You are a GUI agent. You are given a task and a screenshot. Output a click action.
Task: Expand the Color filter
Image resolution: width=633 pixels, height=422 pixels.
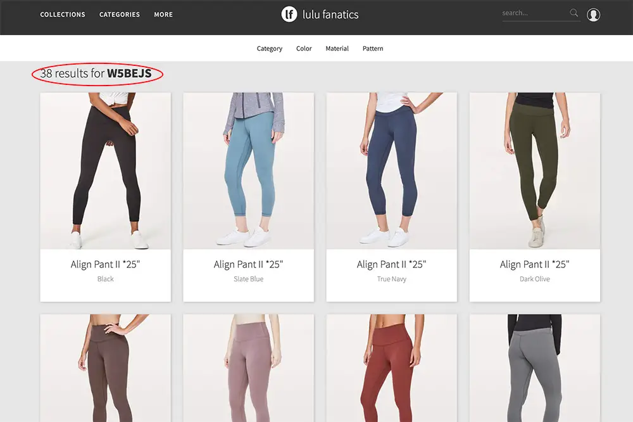tap(304, 49)
